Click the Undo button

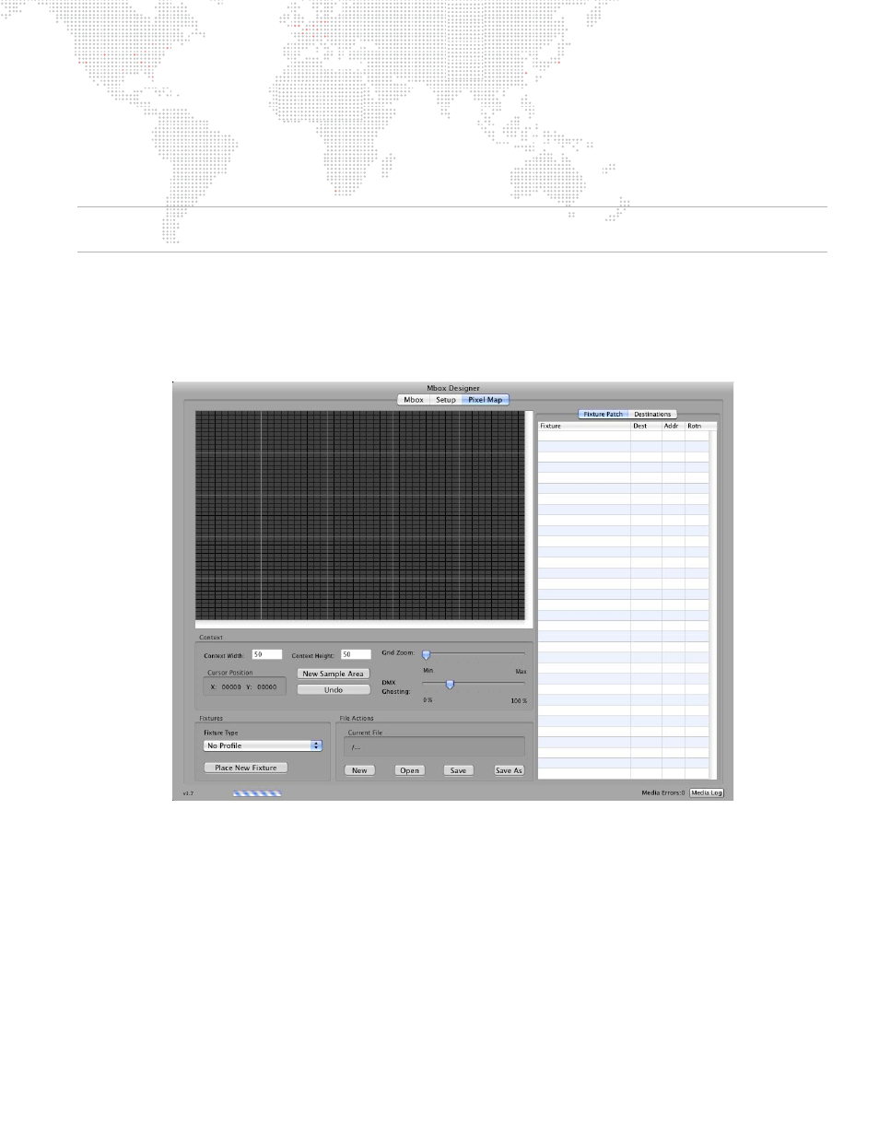coord(334,690)
